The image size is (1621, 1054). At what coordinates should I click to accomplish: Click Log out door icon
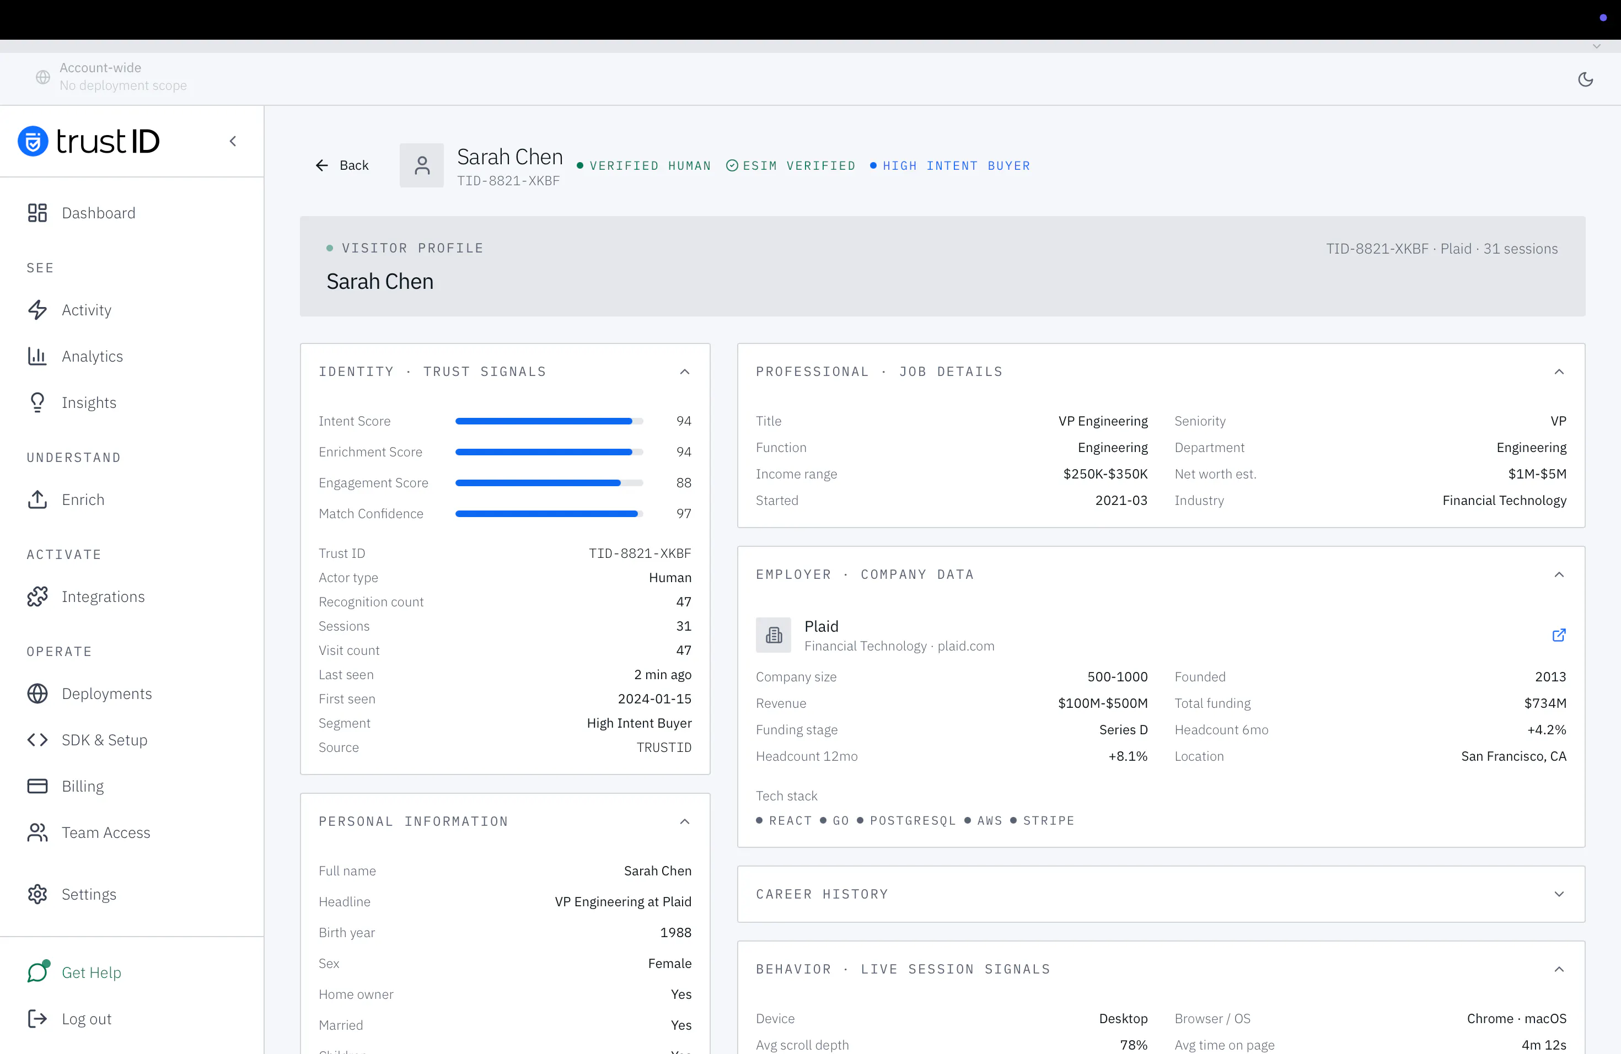coord(37,1019)
